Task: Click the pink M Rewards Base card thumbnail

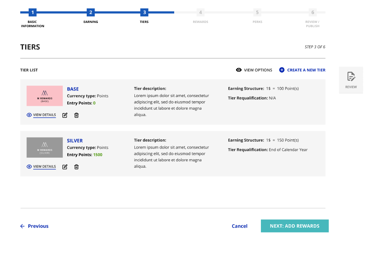Action: coord(45,96)
